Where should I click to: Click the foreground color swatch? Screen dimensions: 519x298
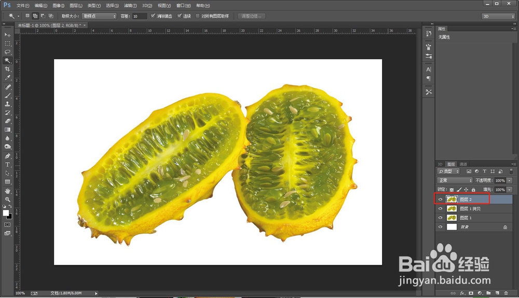click(6, 212)
